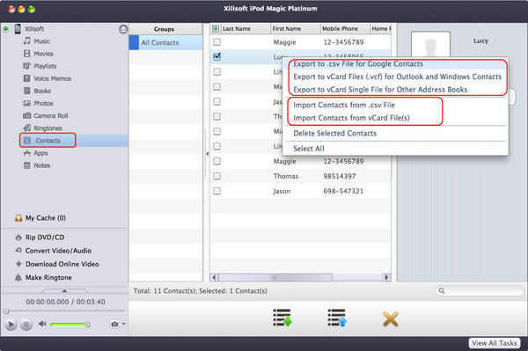Click the scroll left arrow of contact list

tap(214, 278)
